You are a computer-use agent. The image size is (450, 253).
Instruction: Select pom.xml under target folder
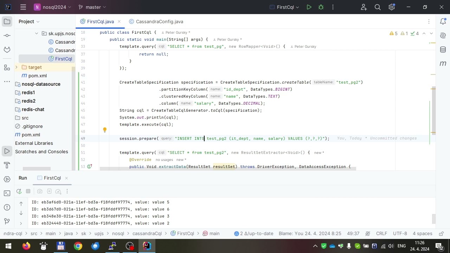point(38,76)
